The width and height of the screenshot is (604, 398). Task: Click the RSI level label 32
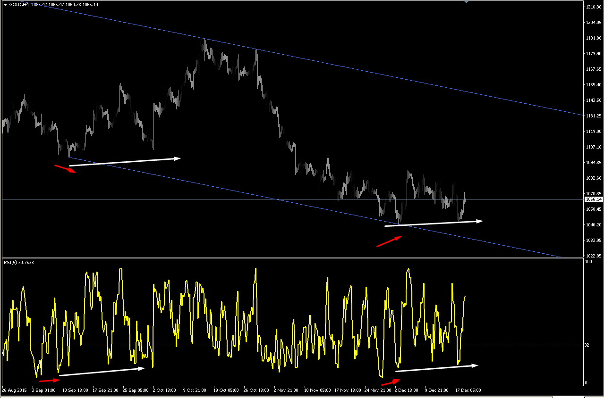(x=587, y=345)
